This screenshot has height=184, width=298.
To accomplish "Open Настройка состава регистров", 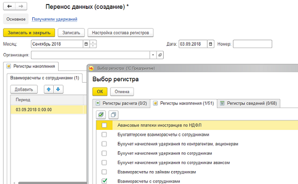I will point(120,33).
